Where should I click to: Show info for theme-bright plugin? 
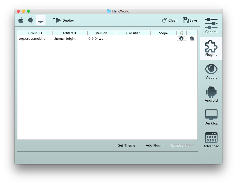point(181,38)
